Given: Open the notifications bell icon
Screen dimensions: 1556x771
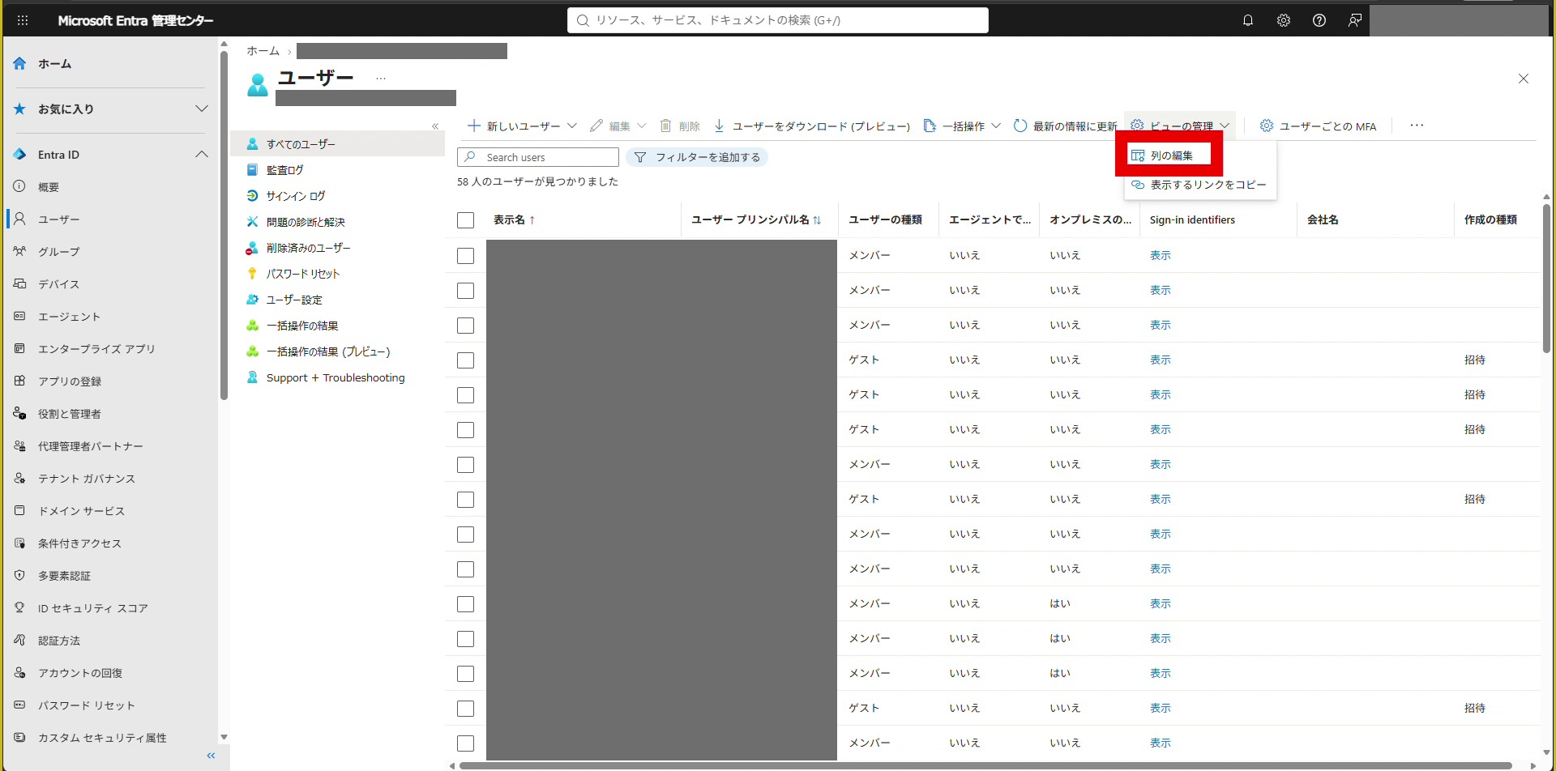Looking at the screenshot, I should tap(1248, 20).
